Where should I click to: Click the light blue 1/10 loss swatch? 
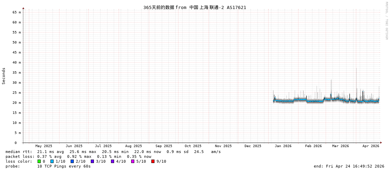(52, 161)
